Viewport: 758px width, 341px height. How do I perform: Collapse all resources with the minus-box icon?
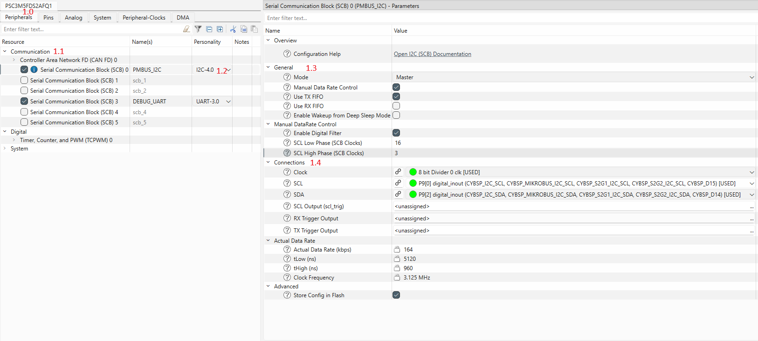click(x=209, y=29)
